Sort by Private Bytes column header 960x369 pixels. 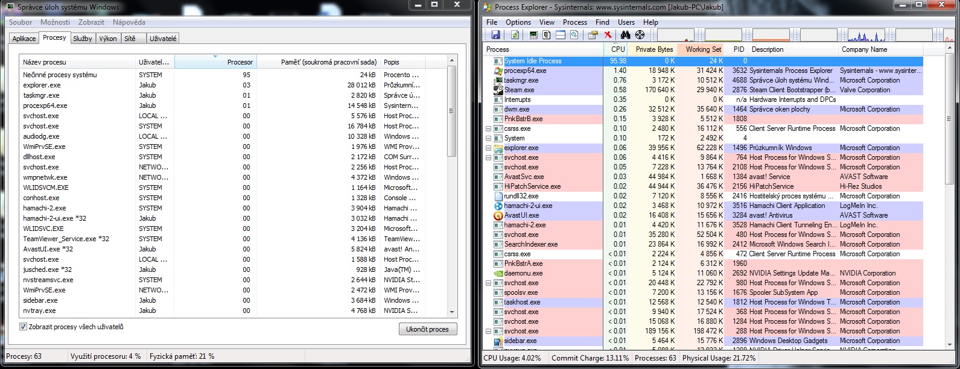pyautogui.click(x=652, y=49)
